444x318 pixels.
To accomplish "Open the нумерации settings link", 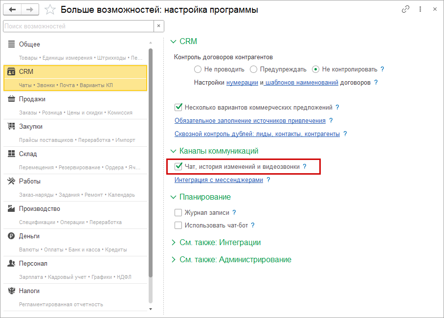I will pos(242,83).
